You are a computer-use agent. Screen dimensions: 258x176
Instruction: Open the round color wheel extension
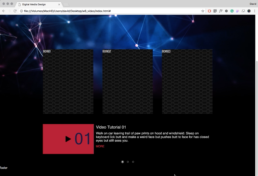click(x=249, y=11)
